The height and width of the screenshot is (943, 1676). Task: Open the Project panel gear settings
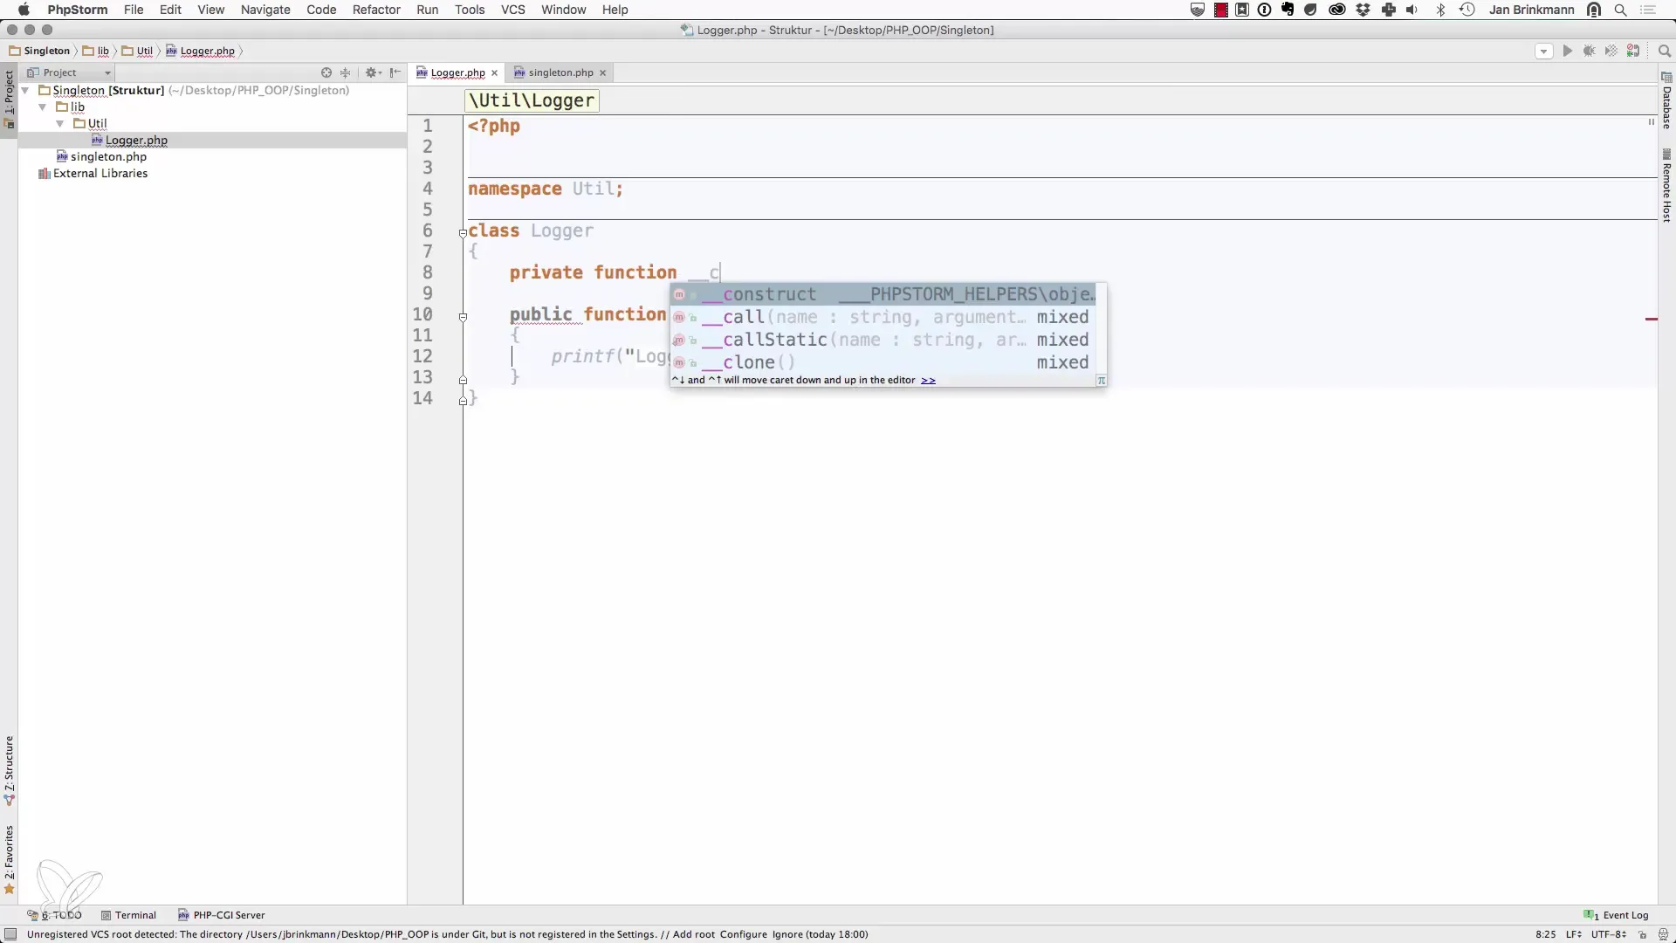point(374,72)
